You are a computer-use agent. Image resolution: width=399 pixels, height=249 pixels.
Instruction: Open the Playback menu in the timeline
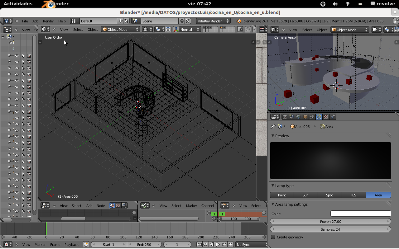tap(71, 245)
